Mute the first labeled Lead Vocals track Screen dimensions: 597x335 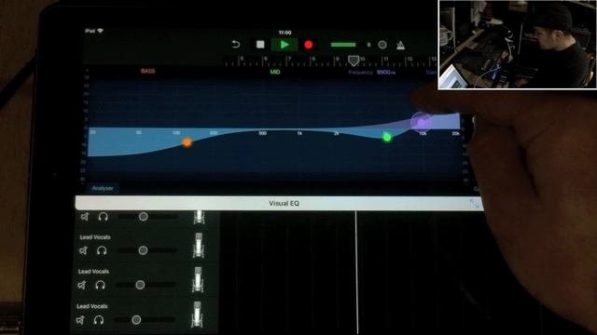pyautogui.click(x=83, y=250)
